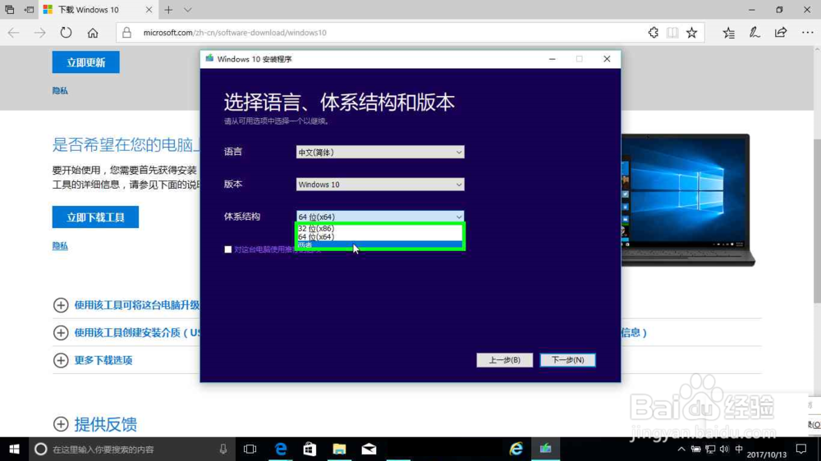Open the edition Windows 10 dropdown
Screen dimensions: 821x461
(x=380, y=185)
